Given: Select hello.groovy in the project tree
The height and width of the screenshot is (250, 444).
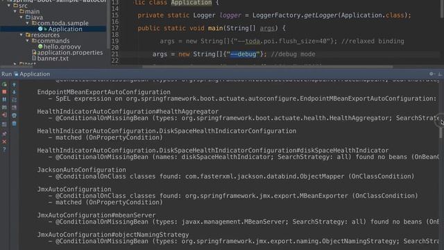Looking at the screenshot, I should coord(62,47).
